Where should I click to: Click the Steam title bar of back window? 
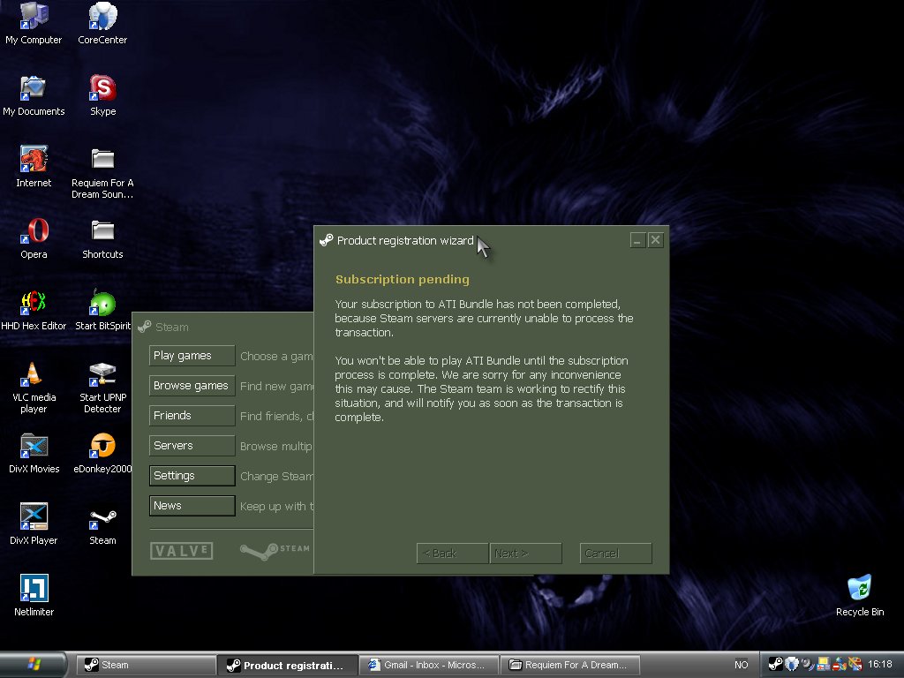tap(222, 327)
